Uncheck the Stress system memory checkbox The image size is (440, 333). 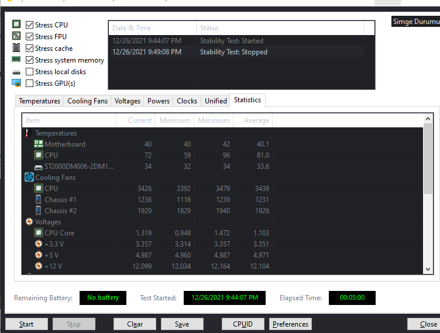pyautogui.click(x=29, y=60)
